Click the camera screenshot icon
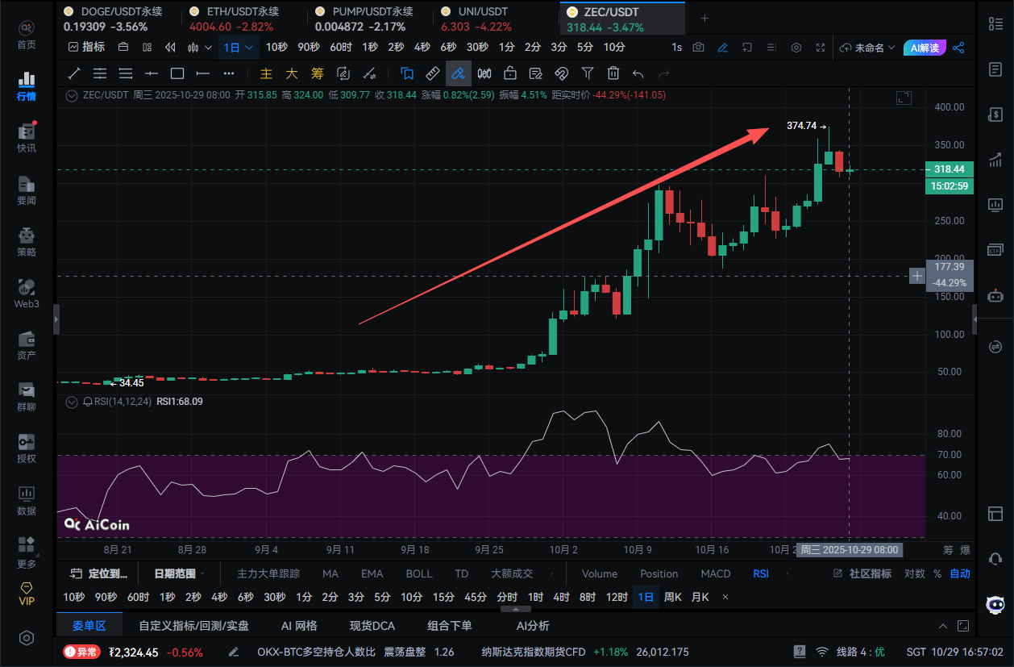This screenshot has height=667, width=1014. point(698,48)
